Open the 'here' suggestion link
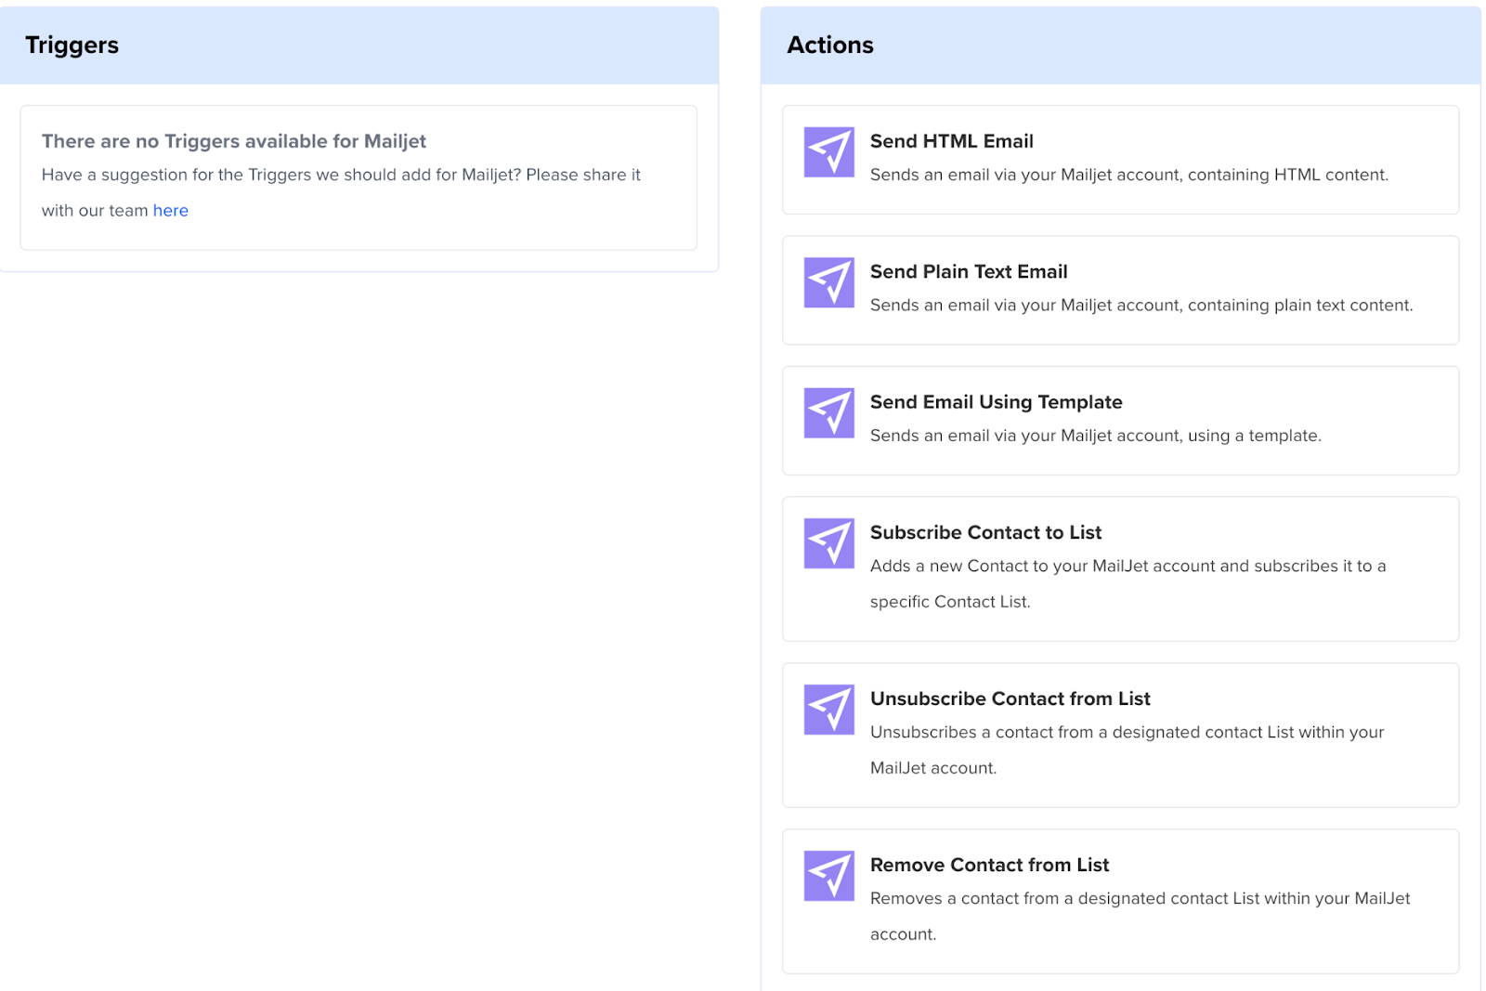The width and height of the screenshot is (1486, 991). tap(170, 211)
